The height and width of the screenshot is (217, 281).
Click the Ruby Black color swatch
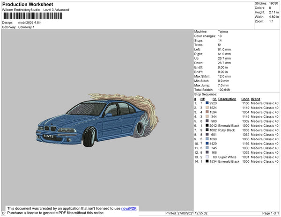[207, 130]
